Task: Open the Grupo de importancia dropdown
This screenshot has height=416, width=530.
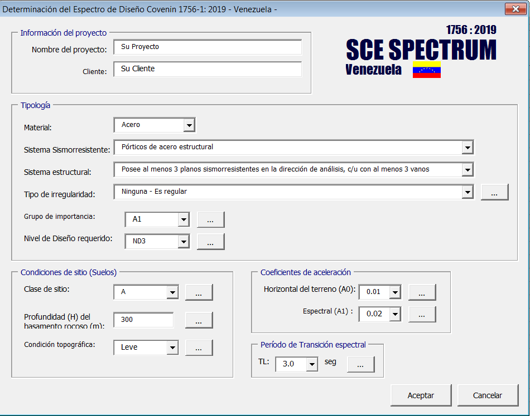Action: coord(184,219)
